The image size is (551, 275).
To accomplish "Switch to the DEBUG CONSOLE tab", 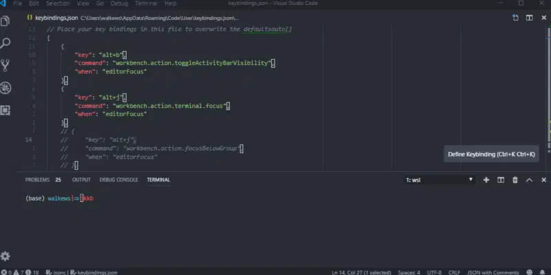I will point(118,180).
